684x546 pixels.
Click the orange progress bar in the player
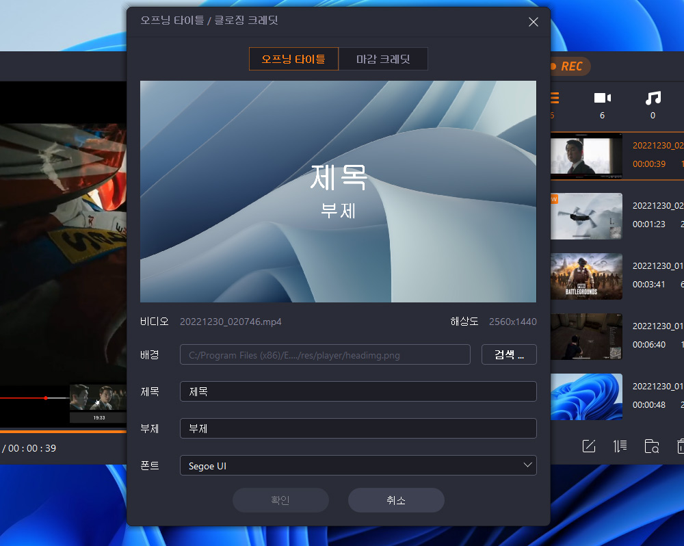(63, 432)
